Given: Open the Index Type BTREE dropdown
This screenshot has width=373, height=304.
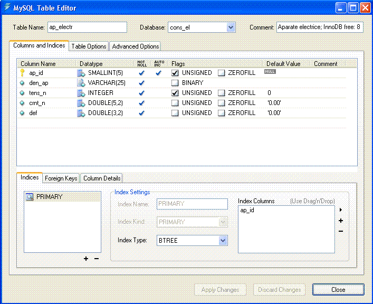Looking at the screenshot, I should click(x=223, y=241).
